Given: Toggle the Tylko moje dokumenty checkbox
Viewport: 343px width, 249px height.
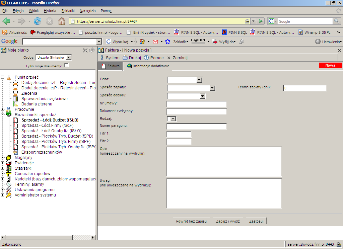Looking at the screenshot, I should (x=67, y=65).
